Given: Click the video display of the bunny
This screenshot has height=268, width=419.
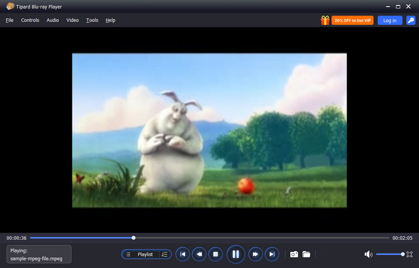Looking at the screenshot, I should point(209,130).
